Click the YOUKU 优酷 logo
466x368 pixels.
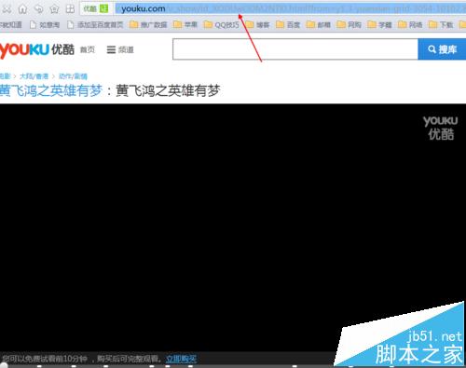(x=37, y=49)
